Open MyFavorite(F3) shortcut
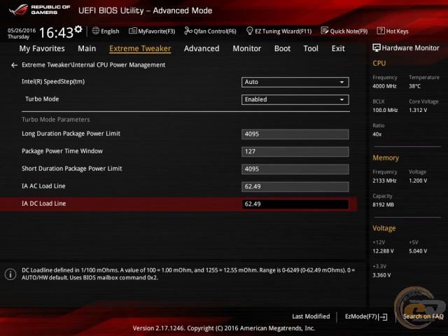The image size is (448, 336). pos(157,31)
